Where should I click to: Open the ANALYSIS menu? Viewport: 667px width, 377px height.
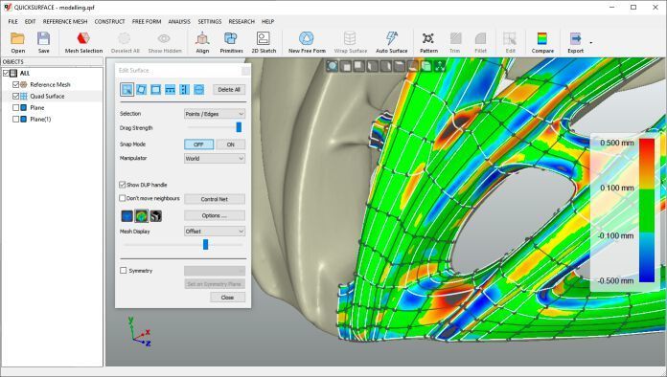coord(179,21)
